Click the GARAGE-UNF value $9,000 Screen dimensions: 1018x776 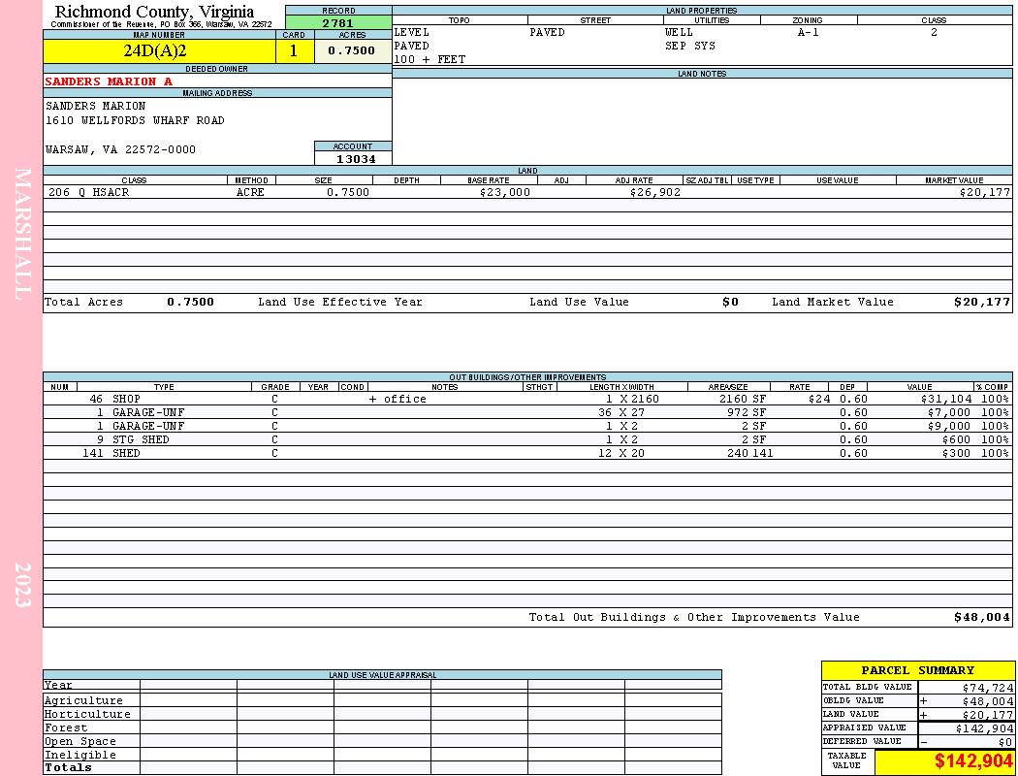click(949, 426)
